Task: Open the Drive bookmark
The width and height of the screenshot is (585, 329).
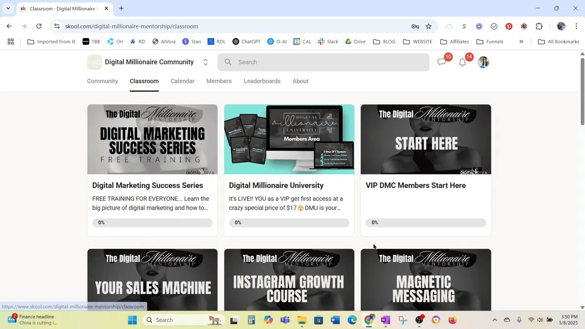Action: coord(355,41)
